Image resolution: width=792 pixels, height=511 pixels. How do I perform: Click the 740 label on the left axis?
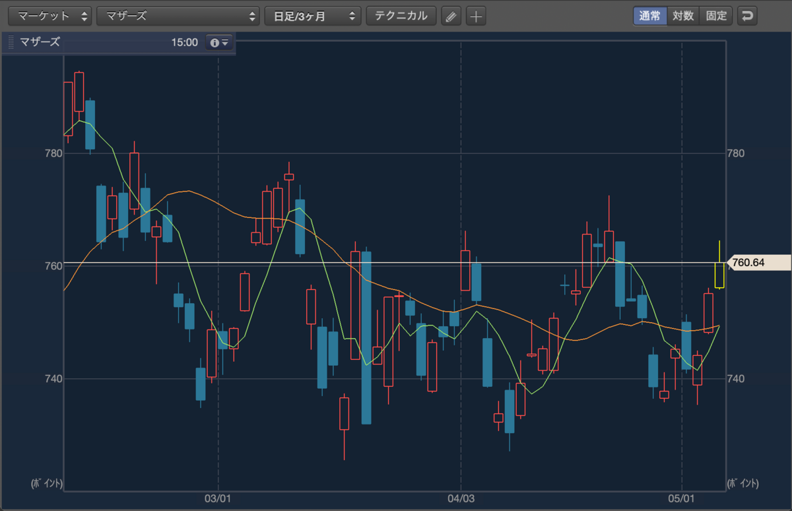53,378
